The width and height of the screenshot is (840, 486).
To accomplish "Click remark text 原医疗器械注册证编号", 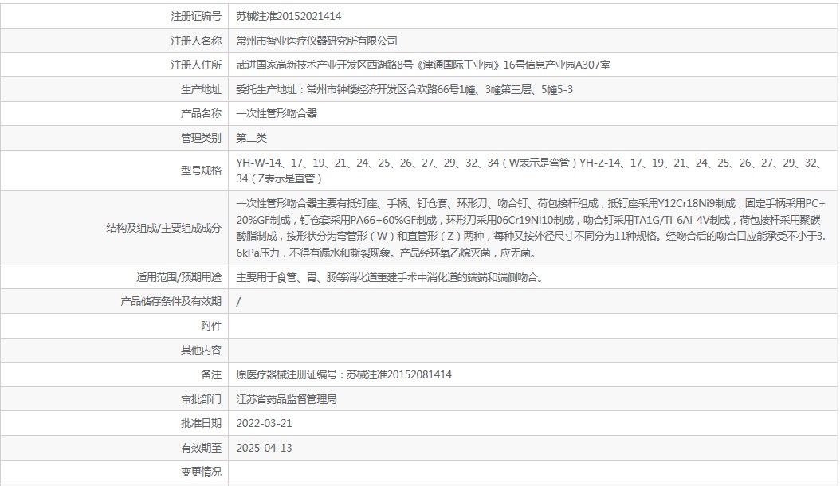I will [344, 375].
